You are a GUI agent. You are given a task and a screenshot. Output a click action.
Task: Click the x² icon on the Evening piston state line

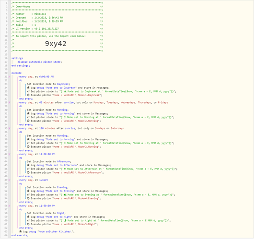tap(28, 195)
